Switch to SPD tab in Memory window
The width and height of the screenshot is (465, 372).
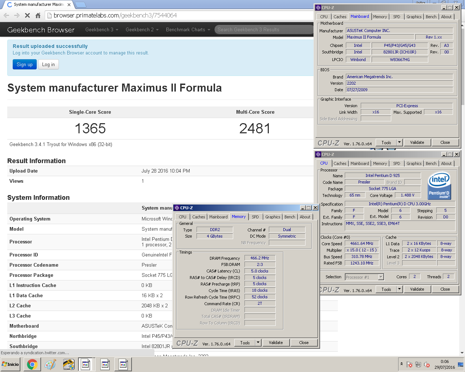click(x=255, y=217)
